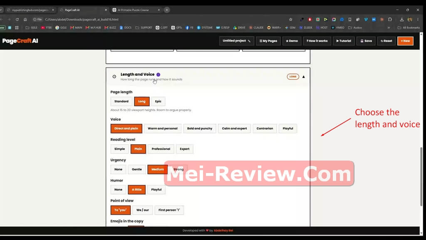Image resolution: width=426 pixels, height=240 pixels.
Task: Set reading level to Professional
Action: click(x=161, y=149)
